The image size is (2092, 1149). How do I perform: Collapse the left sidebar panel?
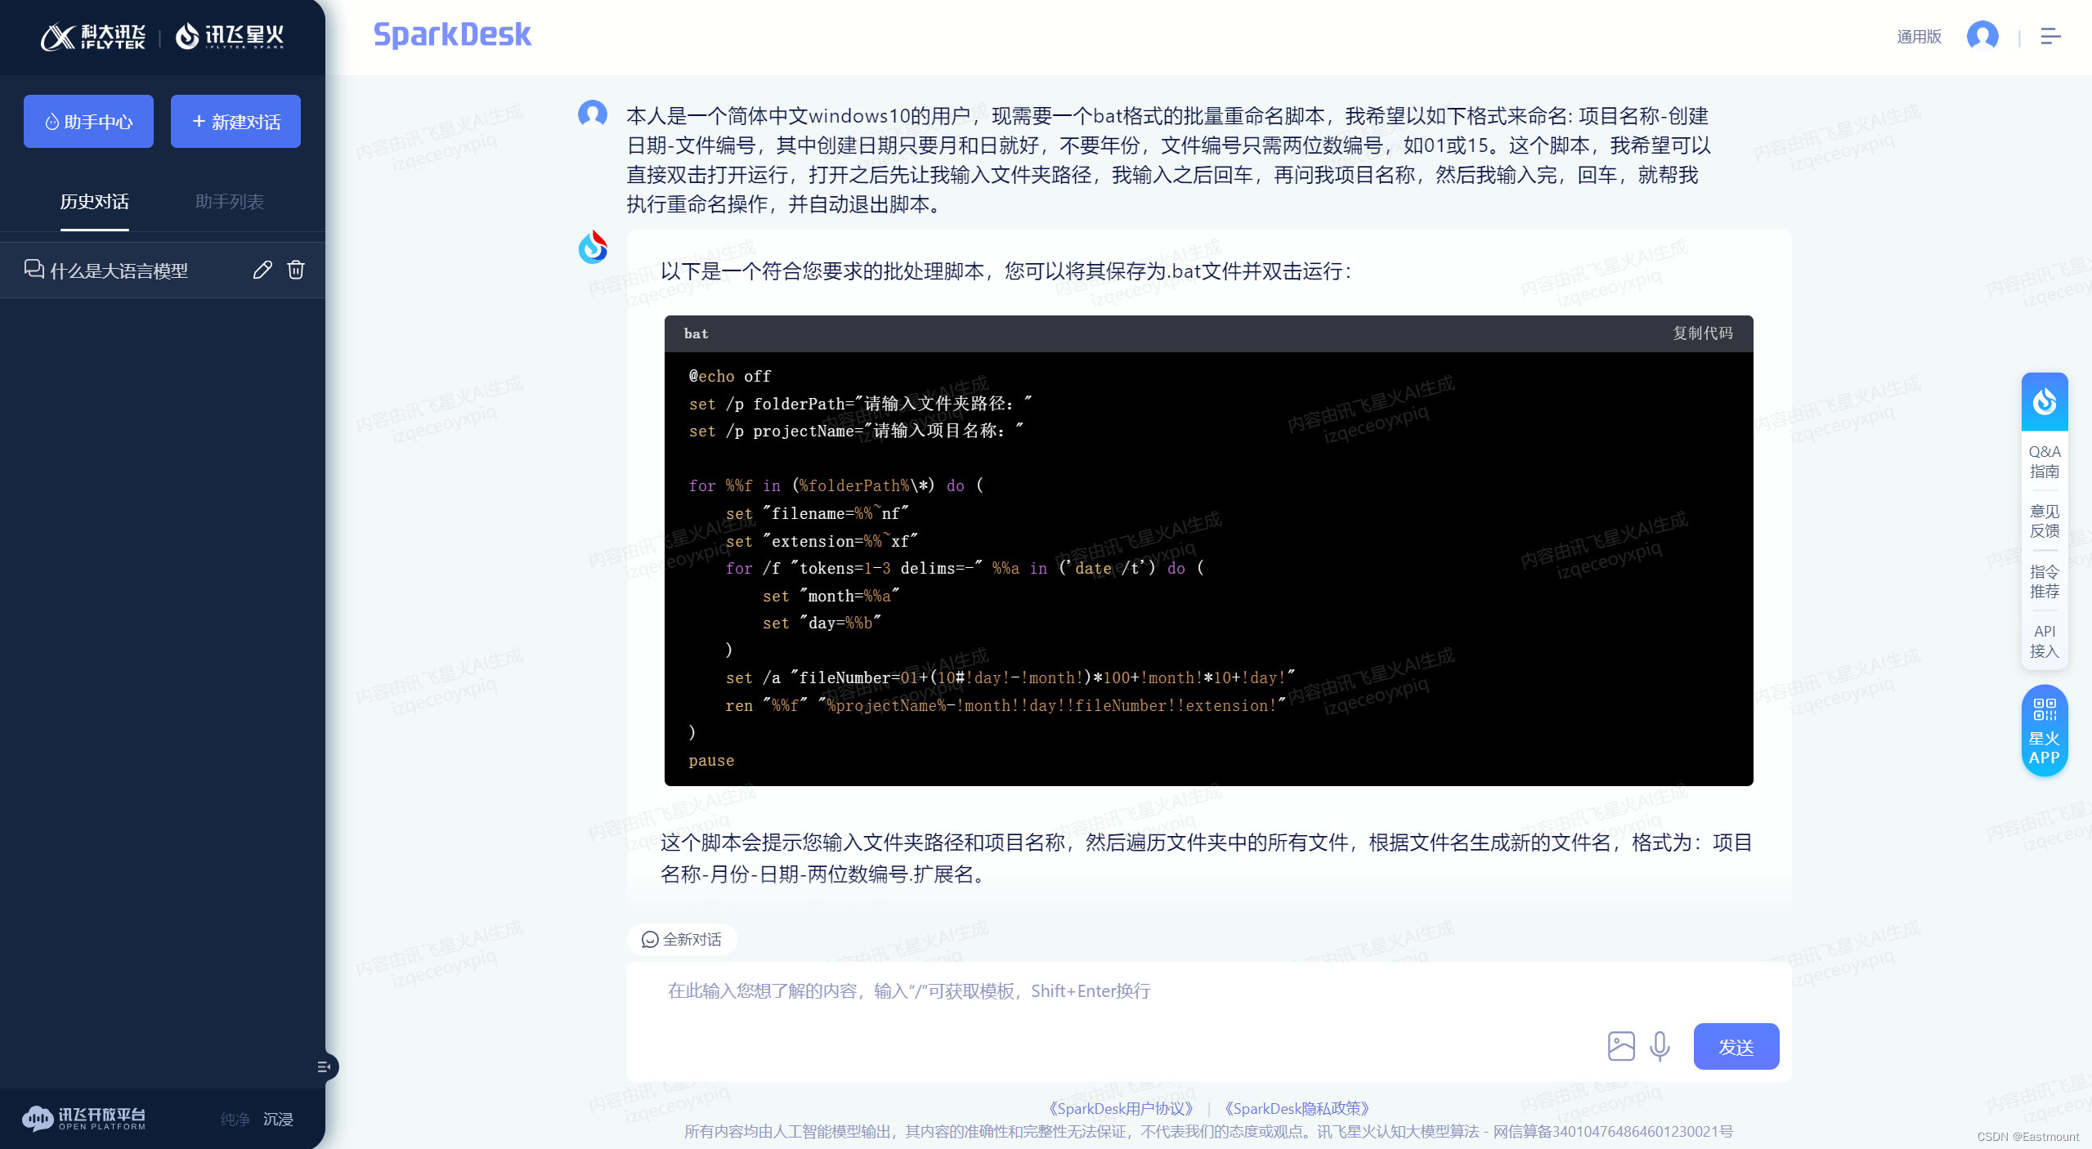pyautogui.click(x=324, y=1066)
